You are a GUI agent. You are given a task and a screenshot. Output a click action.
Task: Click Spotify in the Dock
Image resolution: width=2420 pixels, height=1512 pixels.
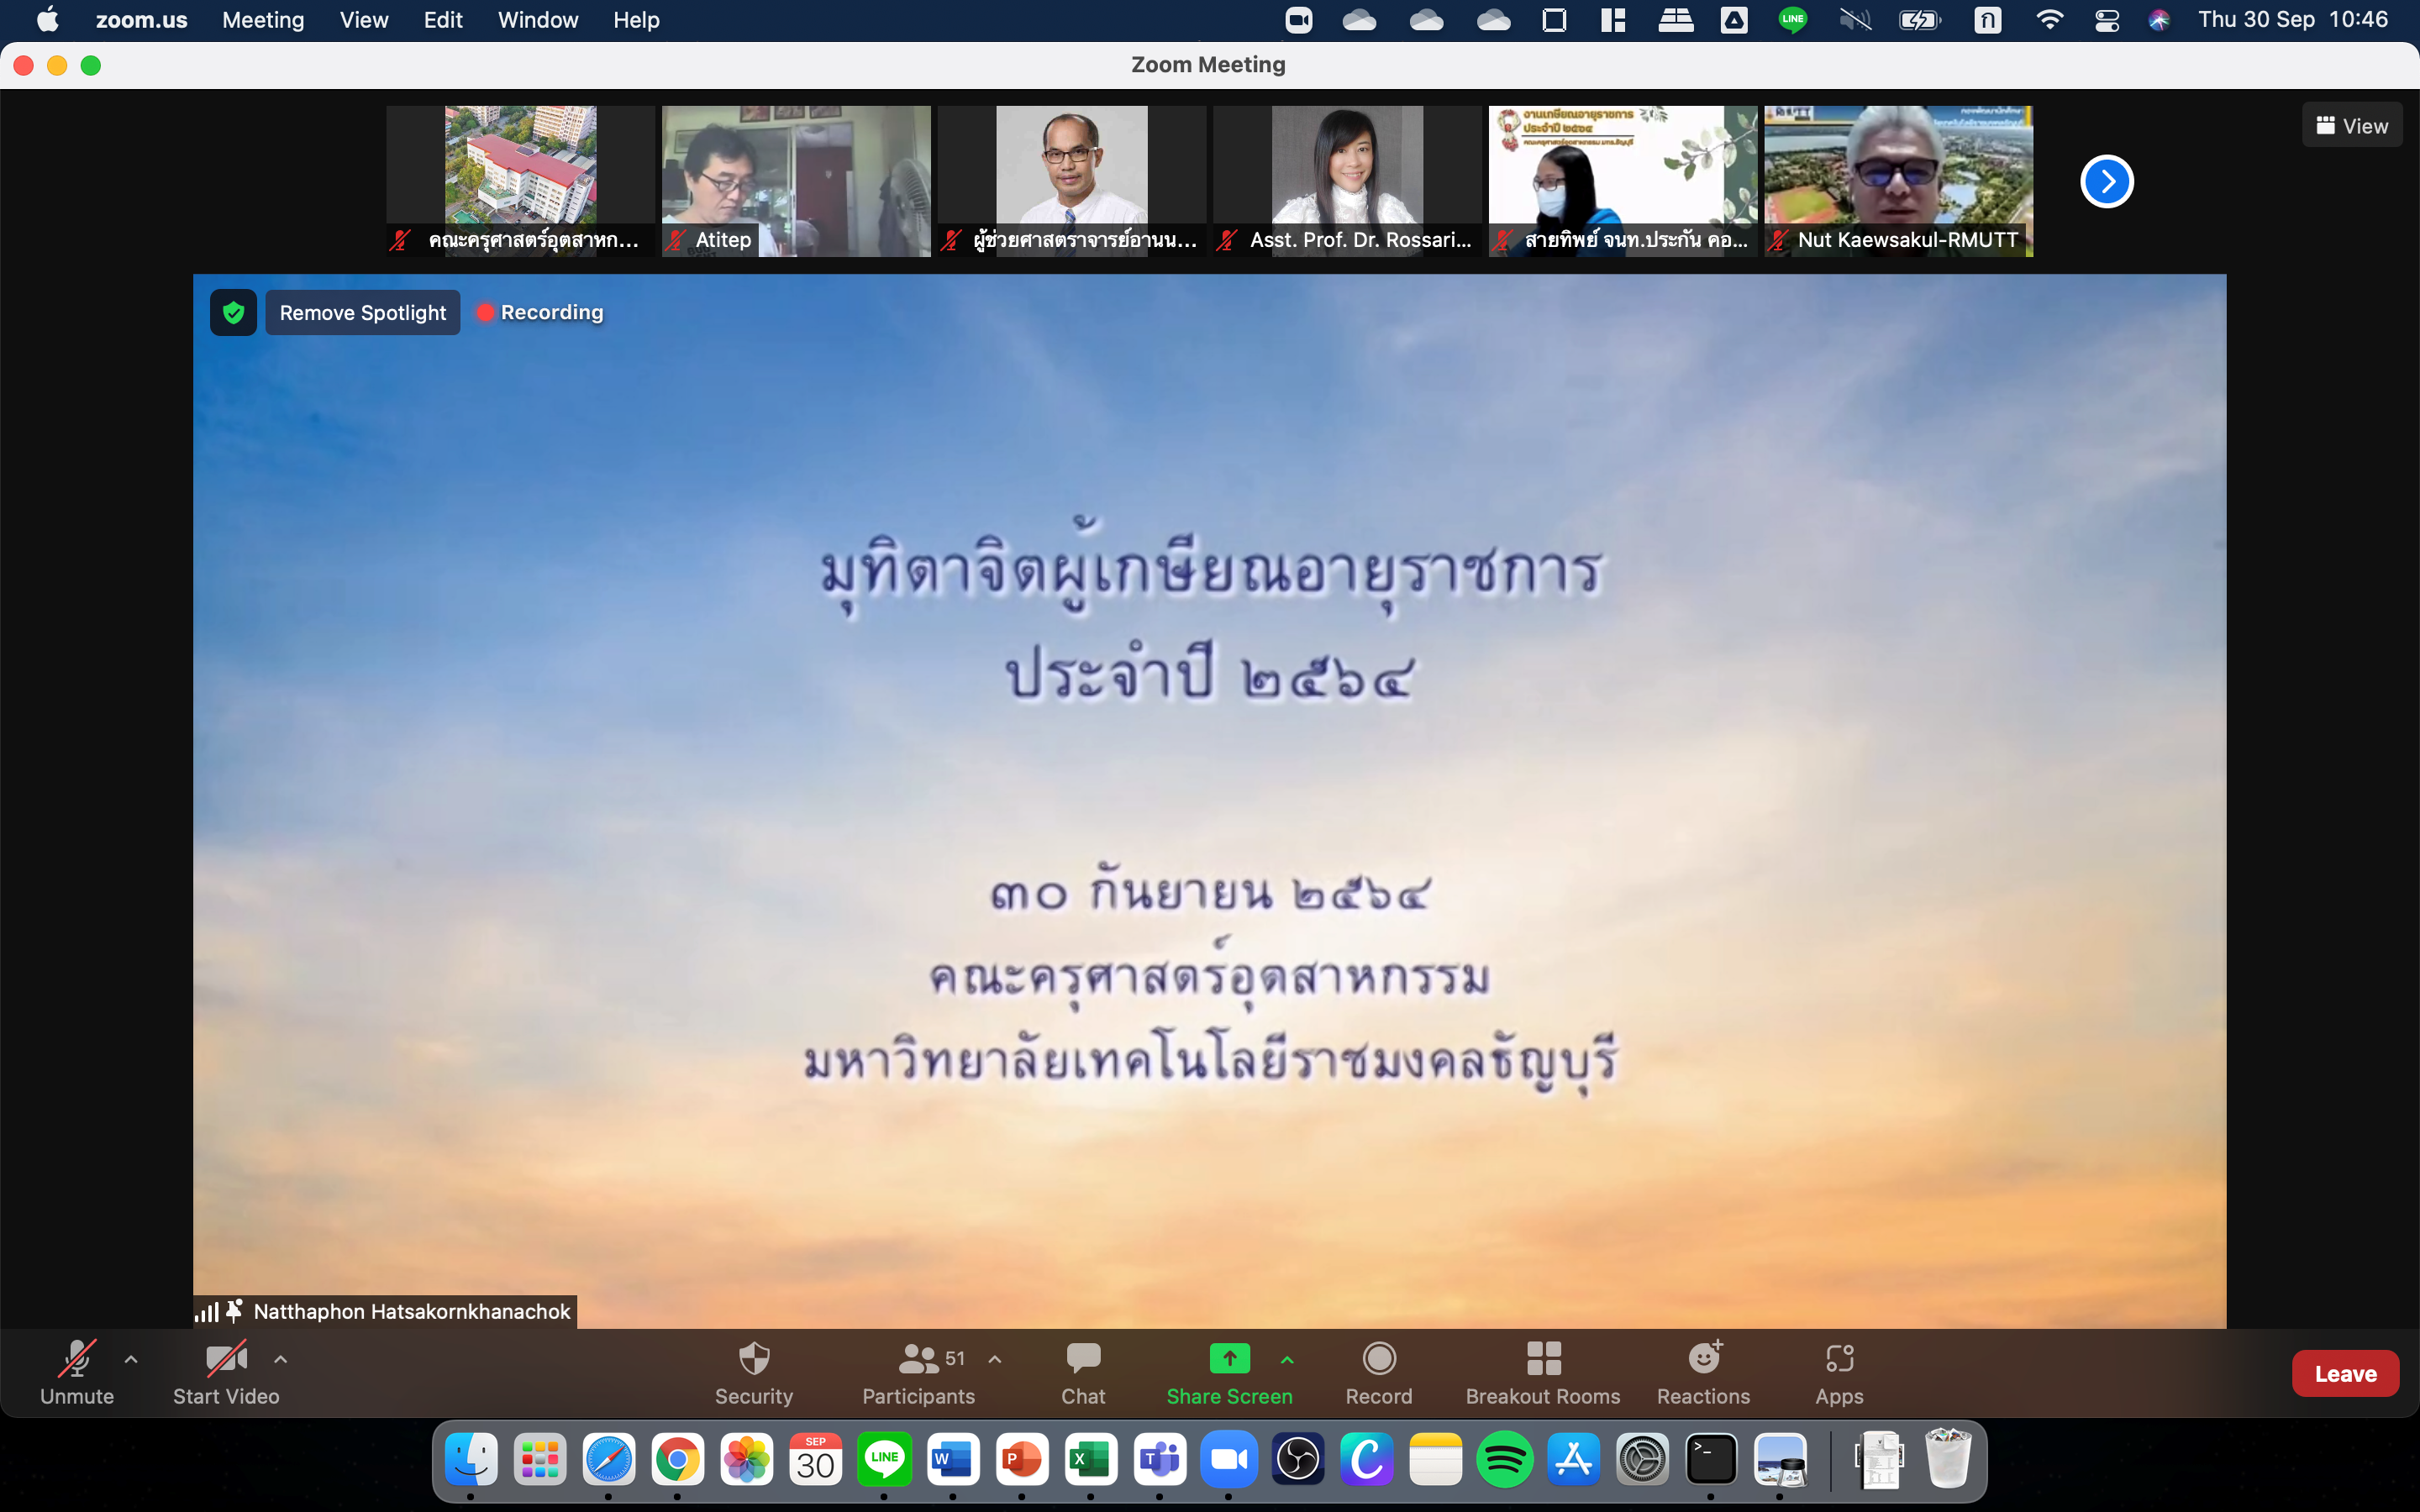click(x=1504, y=1460)
